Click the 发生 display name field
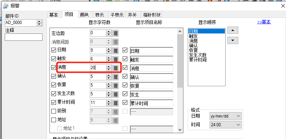 coord(151,94)
